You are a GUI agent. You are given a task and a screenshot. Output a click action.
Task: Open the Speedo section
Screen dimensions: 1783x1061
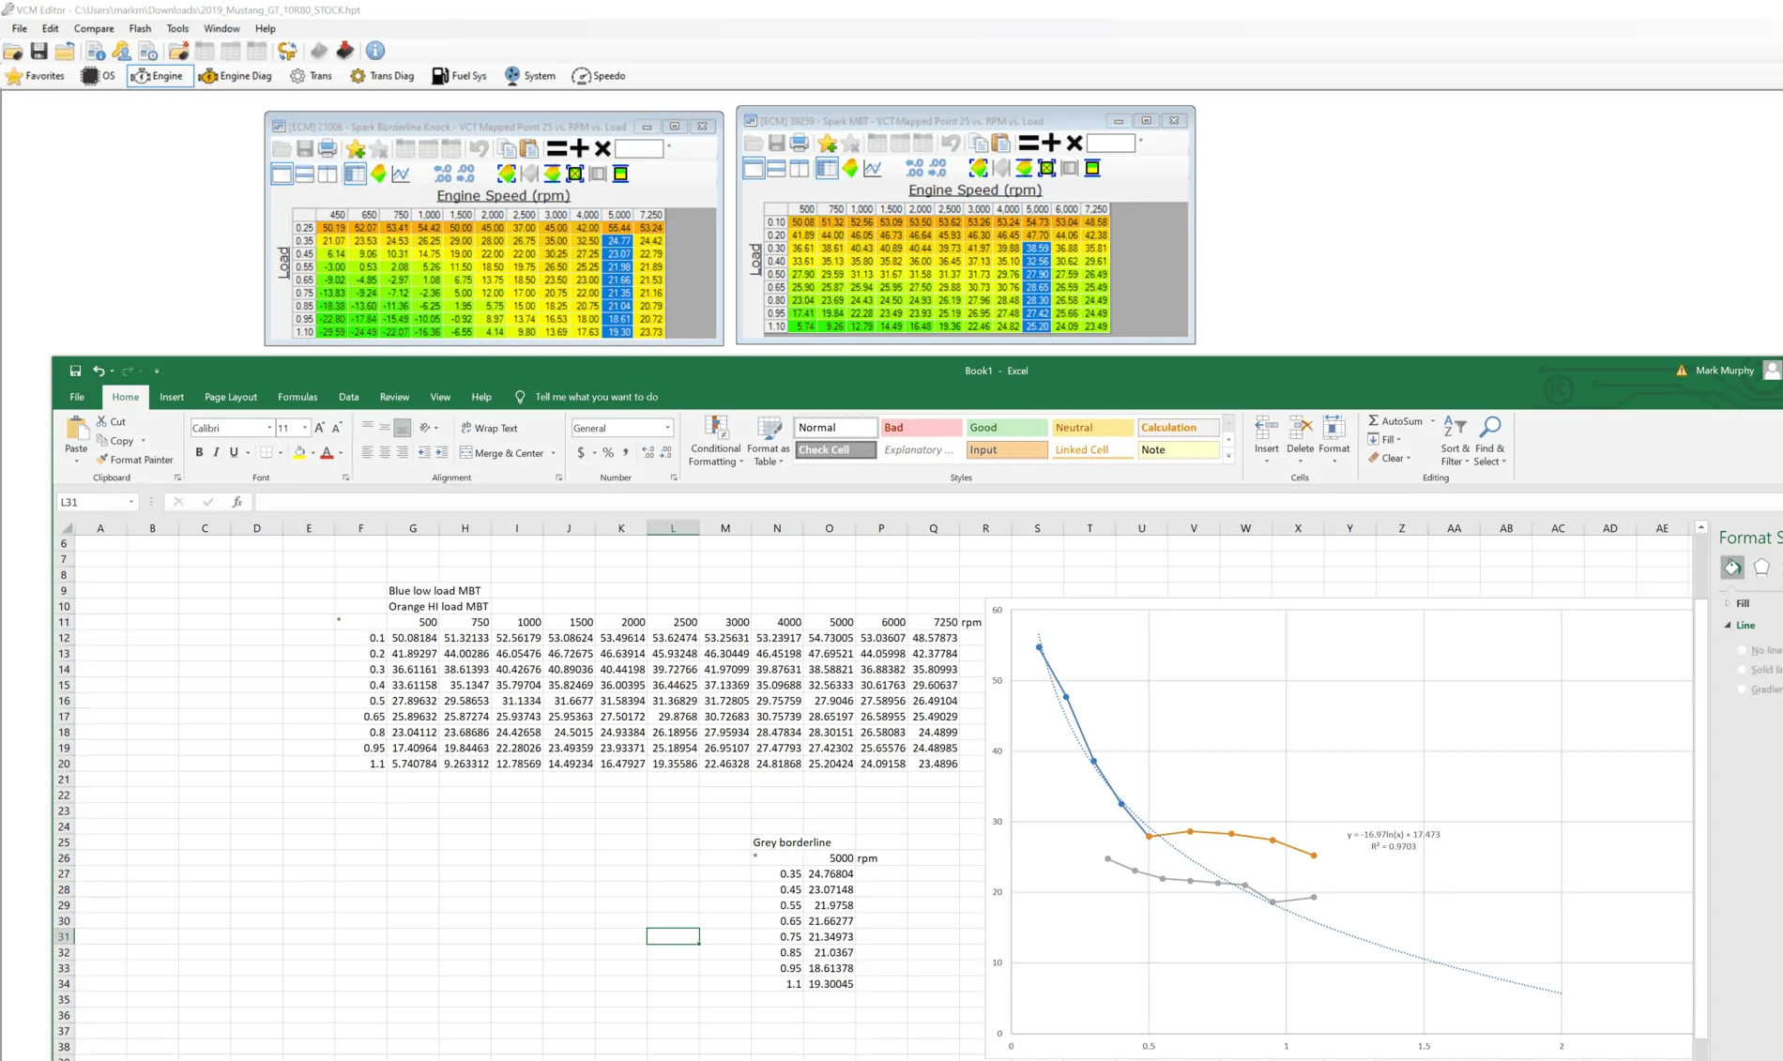(x=599, y=76)
